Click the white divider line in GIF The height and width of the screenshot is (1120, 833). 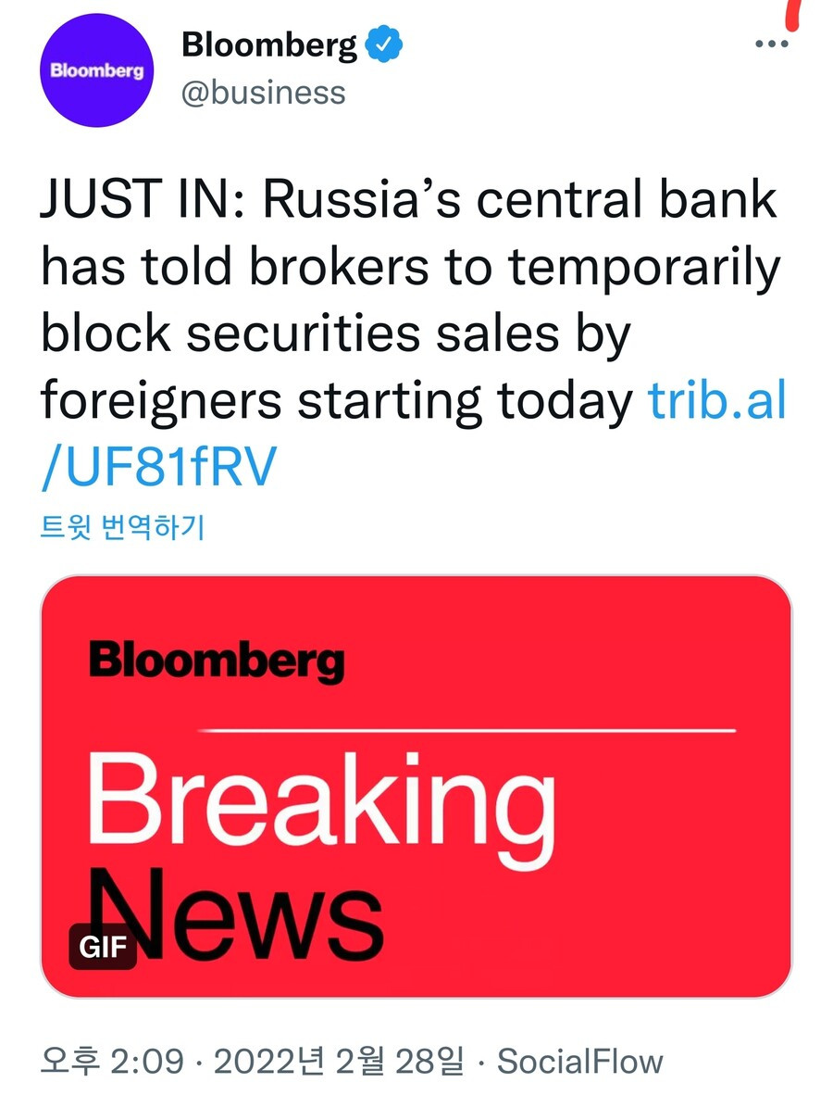coord(468,731)
